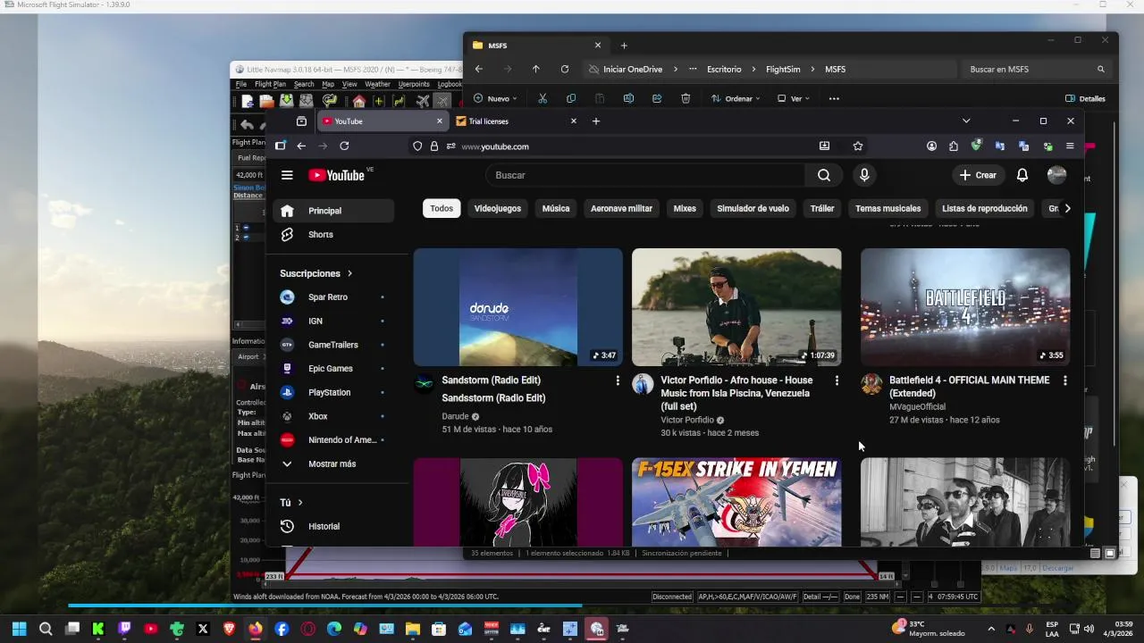
Task: Switch to the Trial licenses Firefox tab
Action: click(517, 121)
